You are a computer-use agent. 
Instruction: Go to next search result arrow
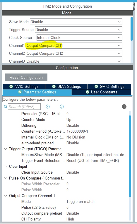click(x=62, y=107)
